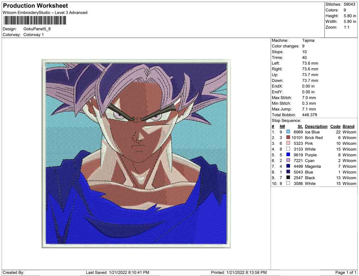Click the Trims value '40'
This screenshot has height=276, width=359.
pos(304,58)
